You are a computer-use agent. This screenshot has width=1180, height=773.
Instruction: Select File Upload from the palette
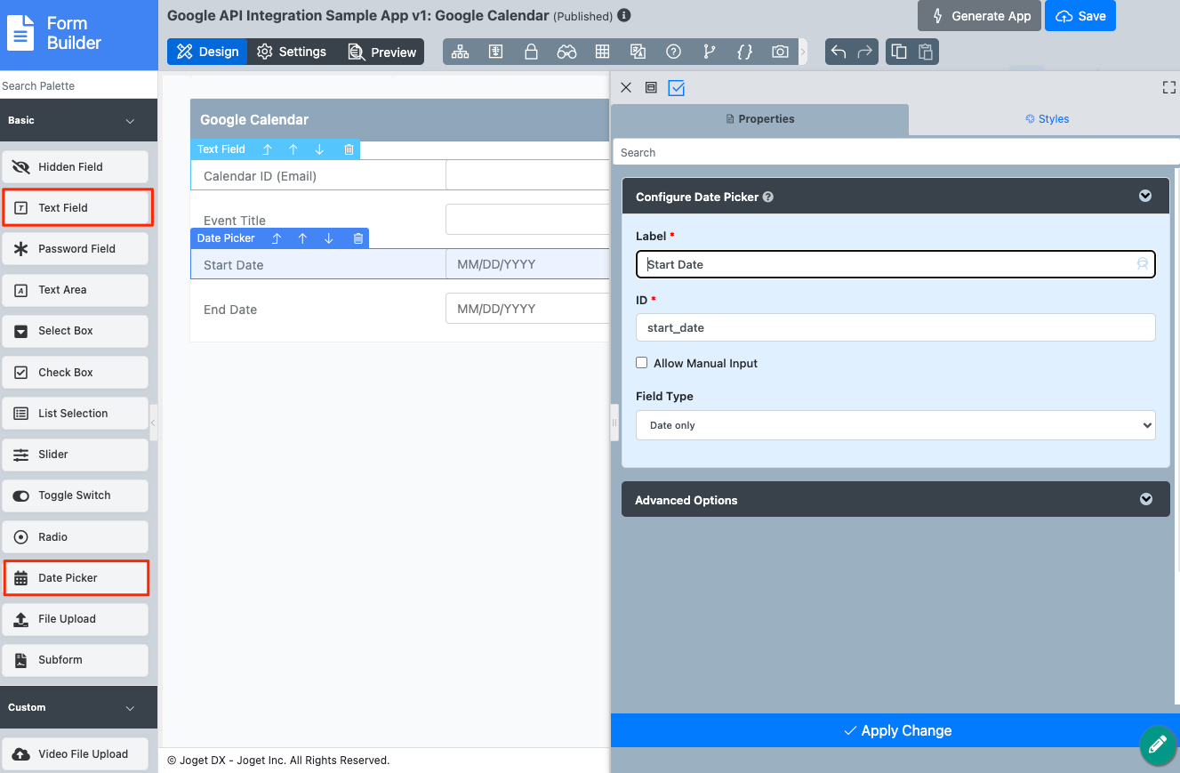tap(76, 619)
